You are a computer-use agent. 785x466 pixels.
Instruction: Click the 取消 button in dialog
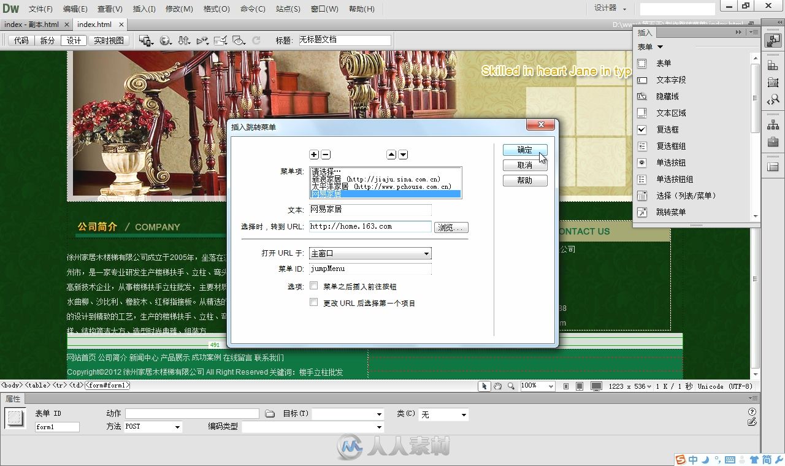525,166
